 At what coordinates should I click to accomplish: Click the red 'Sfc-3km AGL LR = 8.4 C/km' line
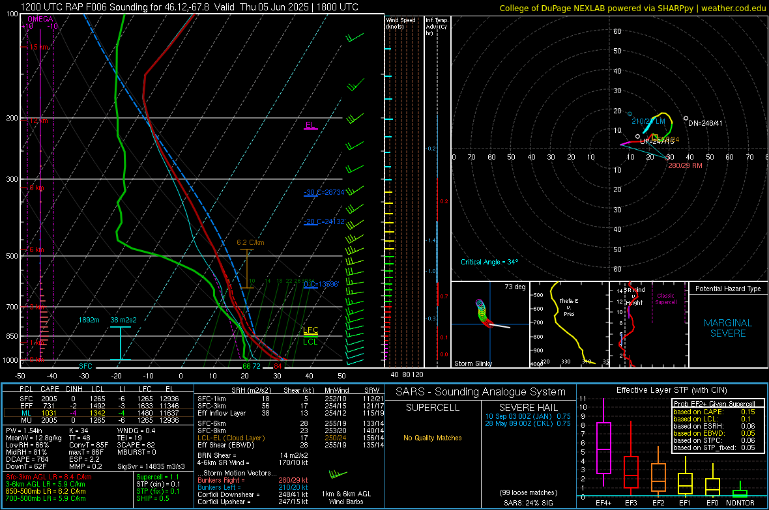(49, 477)
